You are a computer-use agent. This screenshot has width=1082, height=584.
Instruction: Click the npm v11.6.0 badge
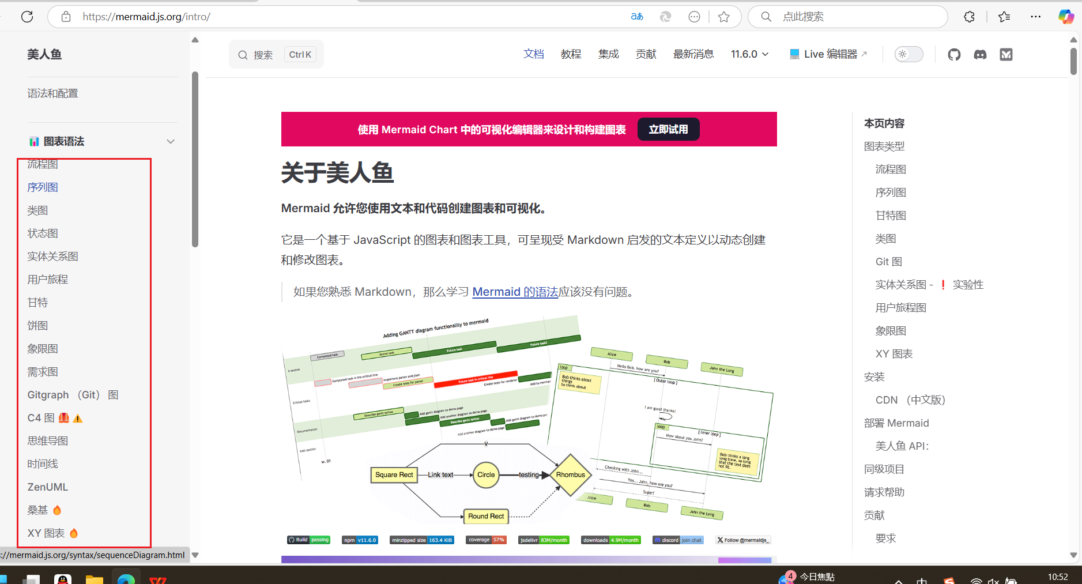click(360, 540)
